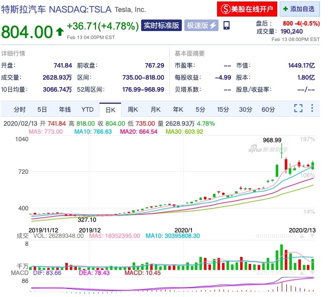Select the 月K chart tab
The height and width of the screenshot is (297, 328).
[x=156, y=109]
